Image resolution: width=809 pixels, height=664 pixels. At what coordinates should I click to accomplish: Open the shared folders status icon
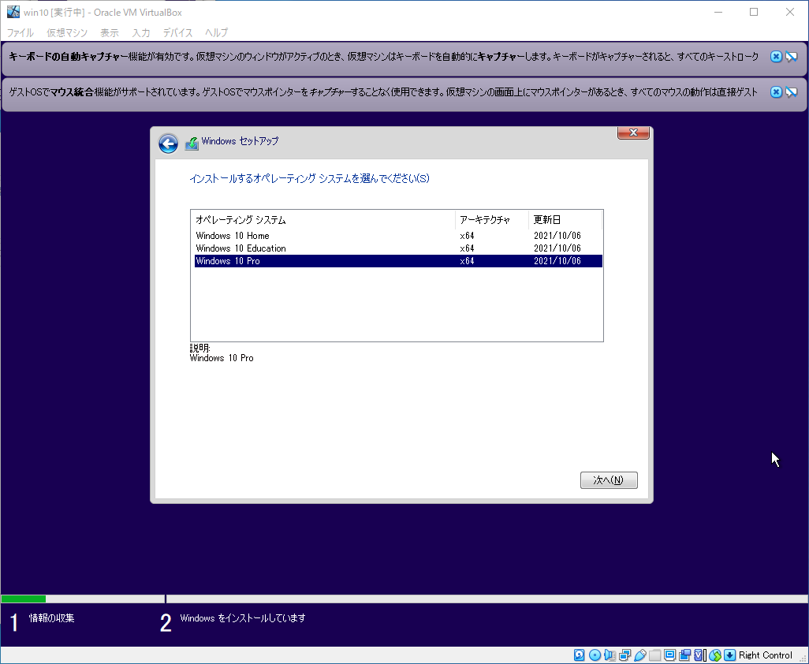(654, 655)
